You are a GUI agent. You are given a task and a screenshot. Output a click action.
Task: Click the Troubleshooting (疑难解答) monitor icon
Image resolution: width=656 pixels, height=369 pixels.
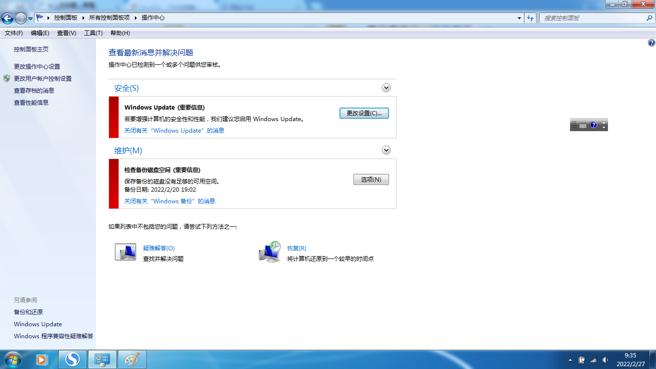click(x=125, y=252)
